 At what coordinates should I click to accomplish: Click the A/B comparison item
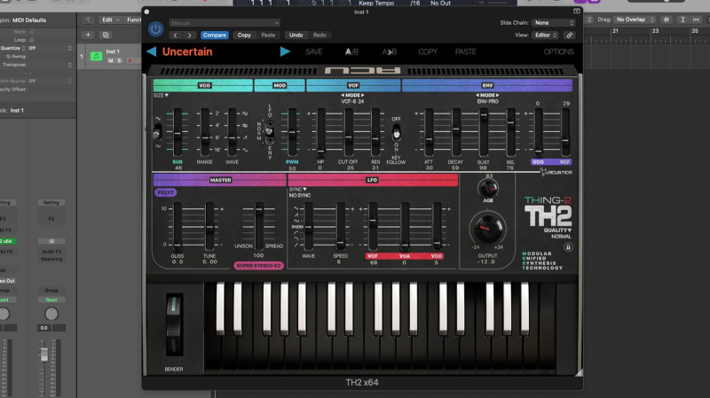[351, 51]
